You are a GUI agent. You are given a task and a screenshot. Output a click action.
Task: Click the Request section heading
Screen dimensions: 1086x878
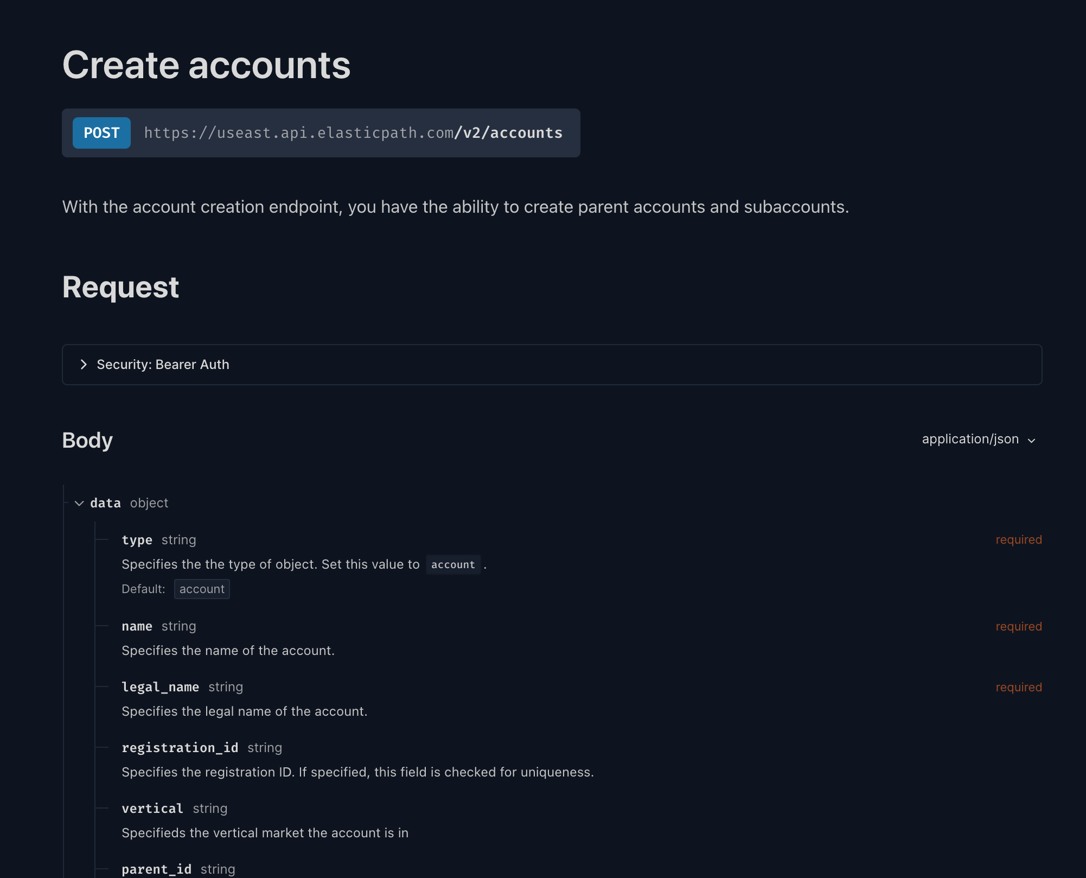[120, 287]
